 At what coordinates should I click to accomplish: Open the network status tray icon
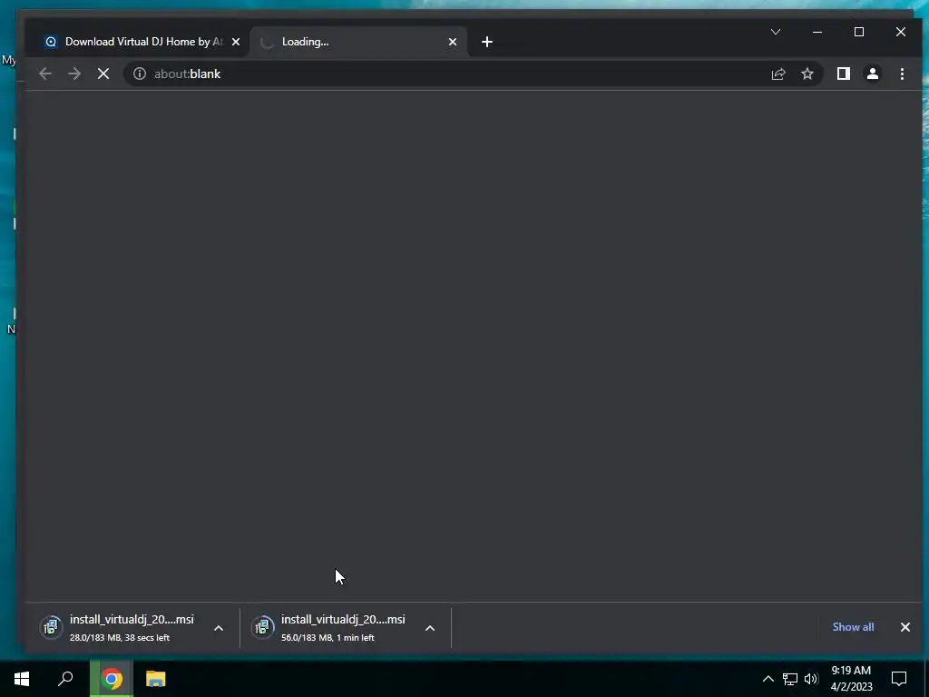coord(790,679)
